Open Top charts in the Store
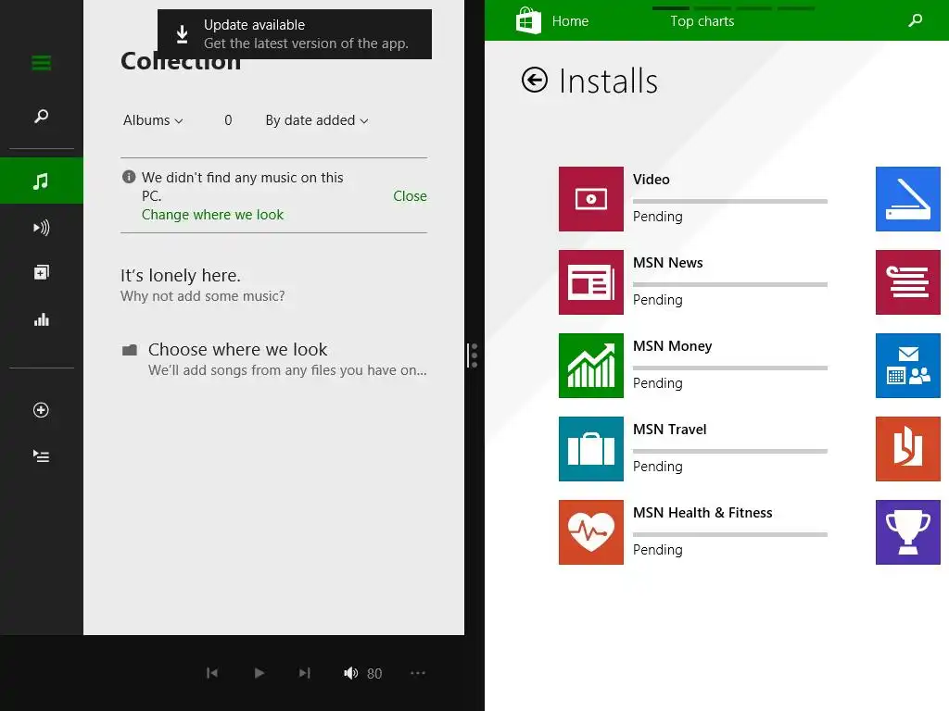This screenshot has width=949, height=711. pyautogui.click(x=702, y=21)
